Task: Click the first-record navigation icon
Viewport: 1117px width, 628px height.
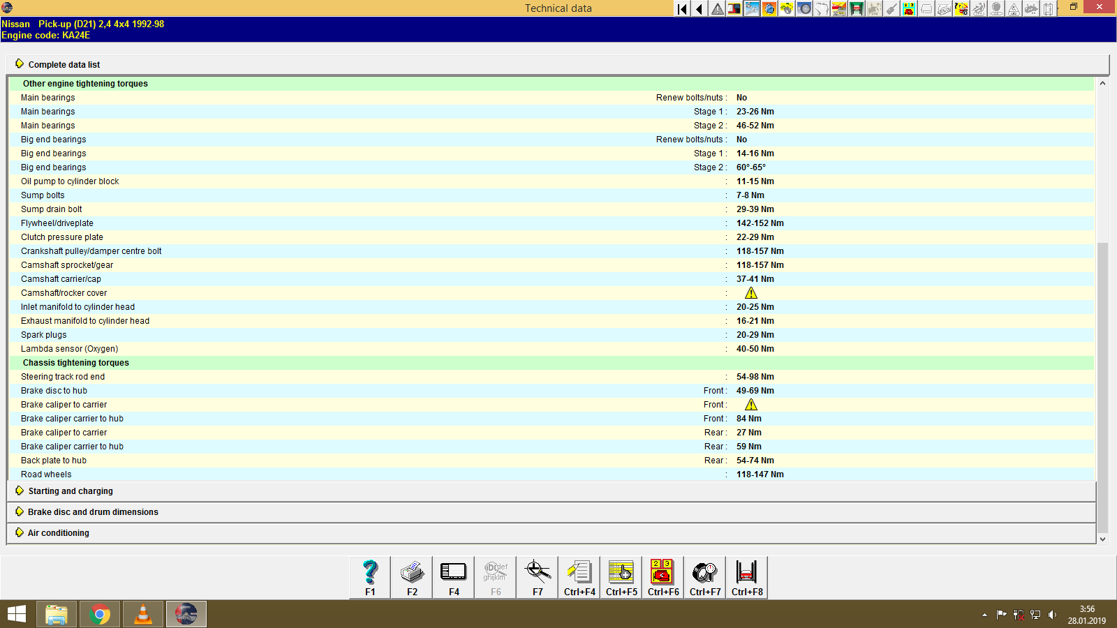Action: coord(681,9)
